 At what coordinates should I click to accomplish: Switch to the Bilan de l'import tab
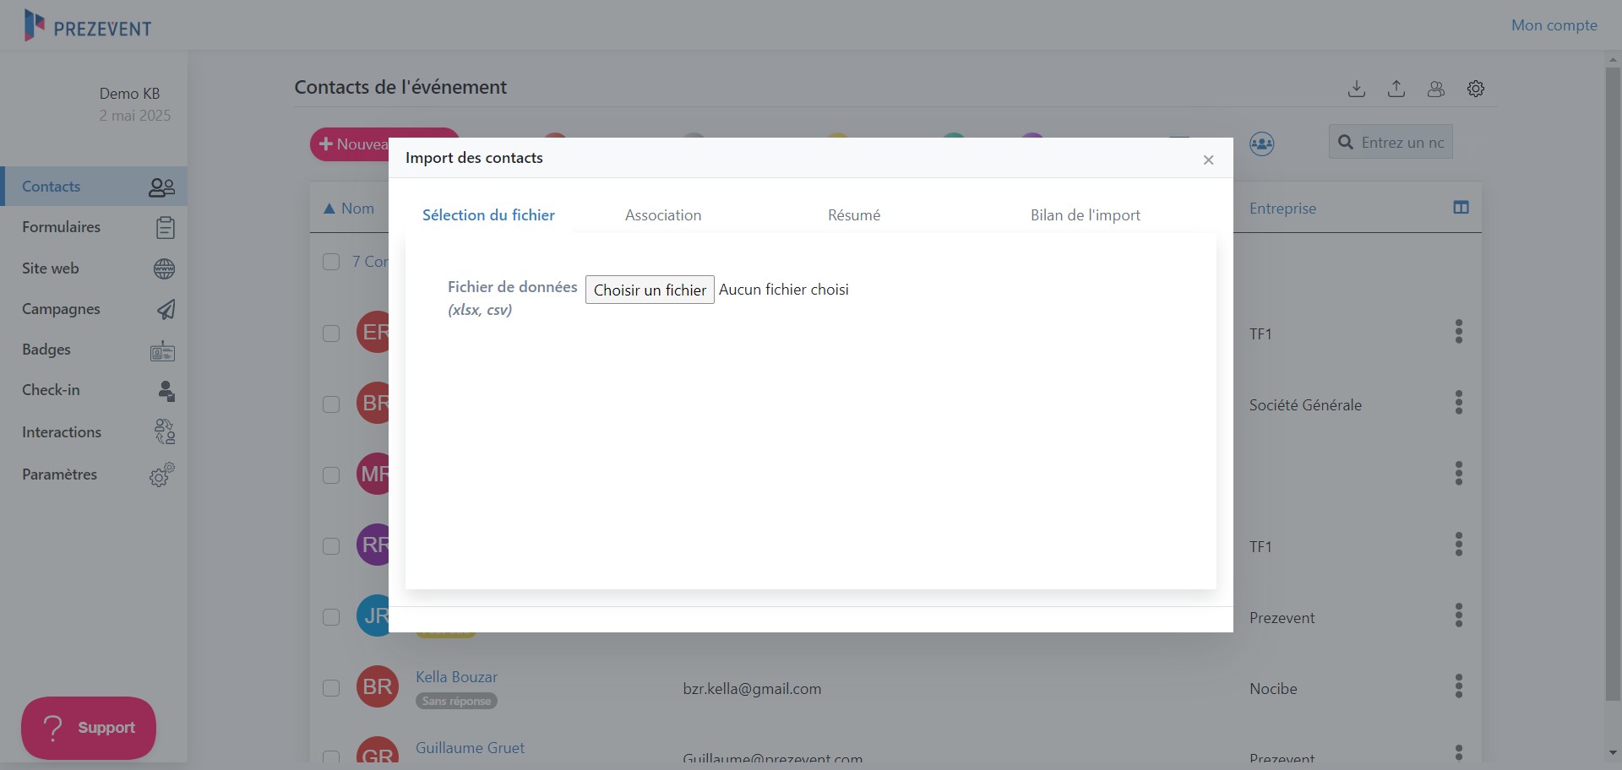pos(1086,215)
